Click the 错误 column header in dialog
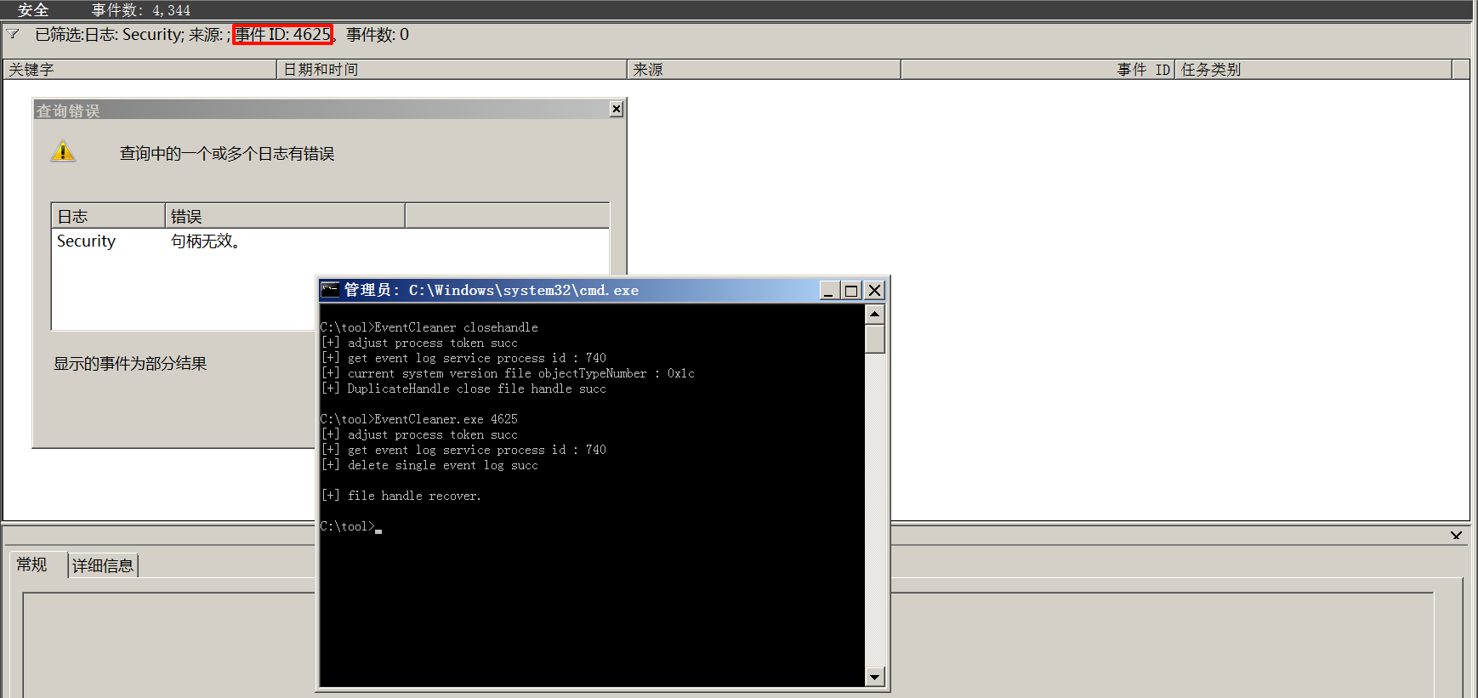This screenshot has width=1478, height=698. coord(284,216)
